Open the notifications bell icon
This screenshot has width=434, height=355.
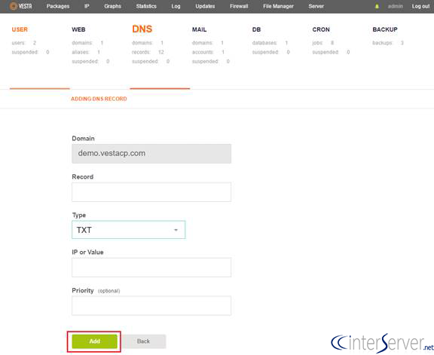pyautogui.click(x=377, y=6)
